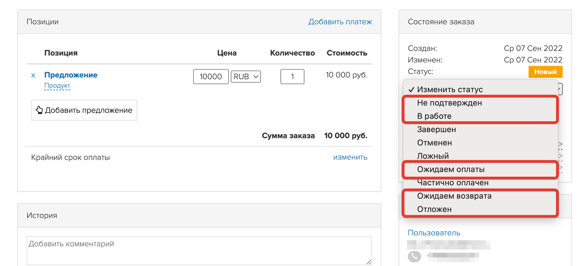Click the 'История' panel title
The width and height of the screenshot is (580, 266).
[42, 215]
